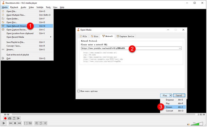Choose Open Network Stream entry

[27, 26]
